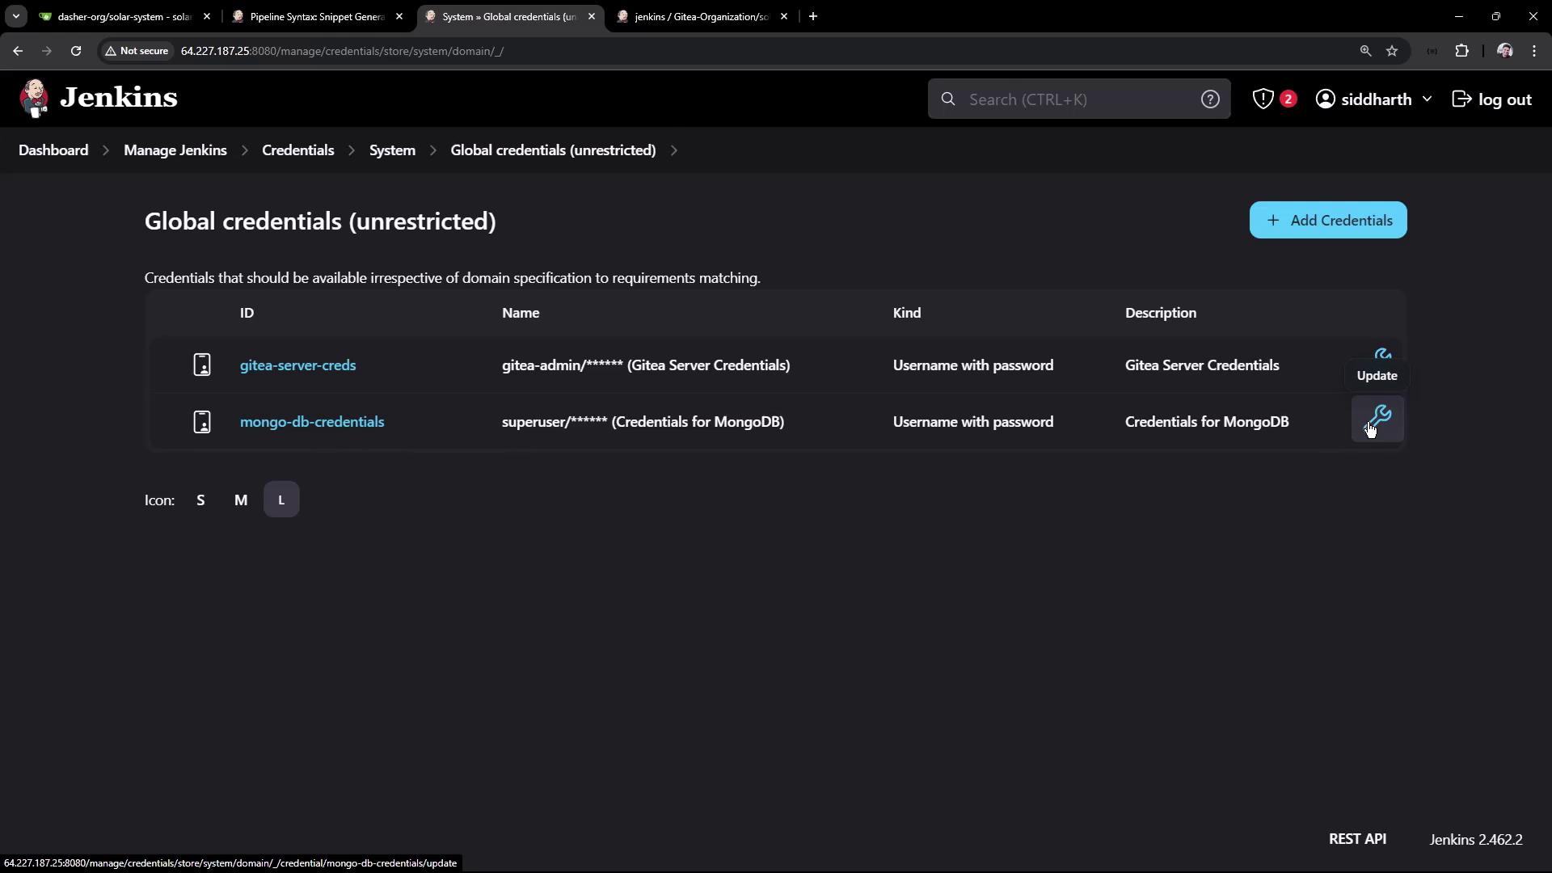Open the gitea-server-creds link
The width and height of the screenshot is (1552, 873).
[x=297, y=365]
